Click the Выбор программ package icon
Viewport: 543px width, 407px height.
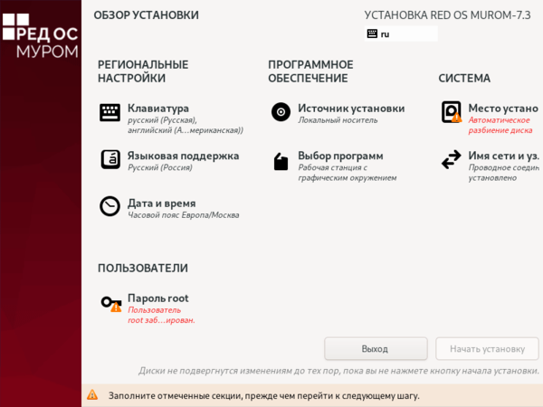coord(281,161)
